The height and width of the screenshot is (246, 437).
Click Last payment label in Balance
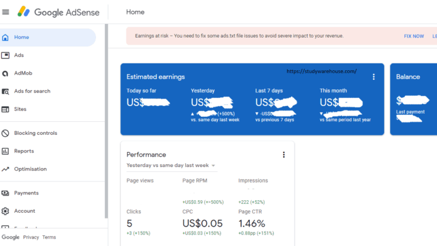pos(410,112)
